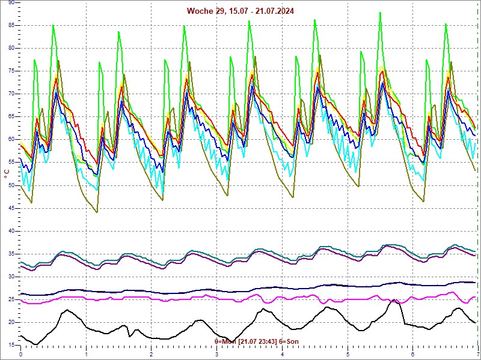Click the day "4" label on the x-axis
This screenshot has height=360, width=481.
pos(282,355)
